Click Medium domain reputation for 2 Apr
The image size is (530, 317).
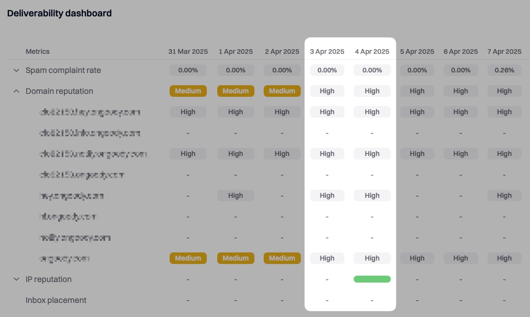click(282, 91)
